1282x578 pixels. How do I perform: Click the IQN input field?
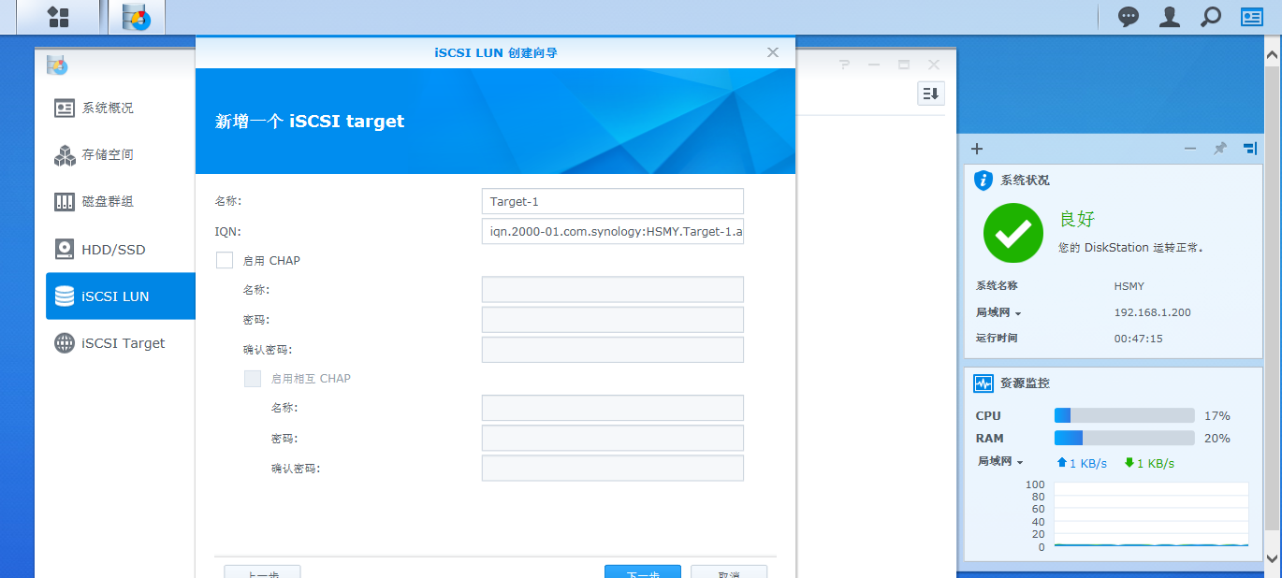(612, 231)
